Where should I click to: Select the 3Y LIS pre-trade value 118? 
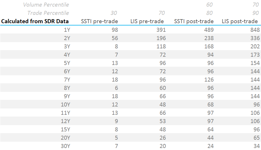coord(161,46)
